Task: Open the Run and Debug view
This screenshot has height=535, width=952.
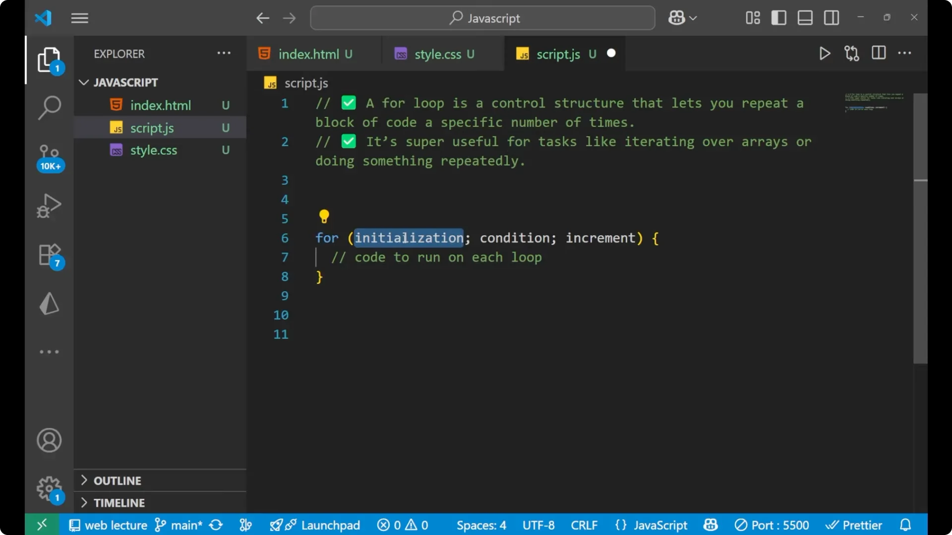Action: [x=49, y=205]
